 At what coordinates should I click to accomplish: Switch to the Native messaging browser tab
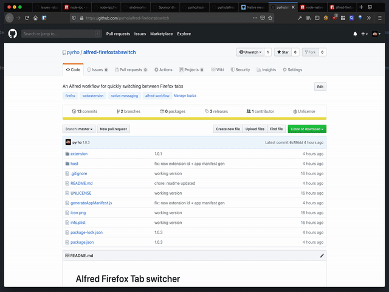(x=253, y=7)
